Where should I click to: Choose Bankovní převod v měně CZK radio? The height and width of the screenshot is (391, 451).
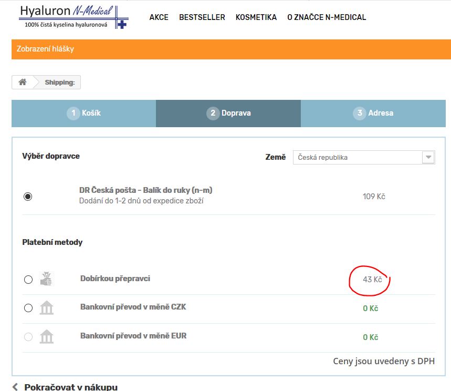[28, 308]
